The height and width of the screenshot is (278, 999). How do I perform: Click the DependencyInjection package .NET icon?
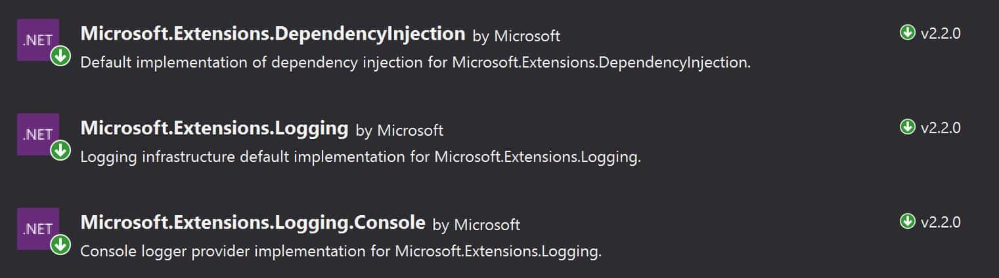38,40
